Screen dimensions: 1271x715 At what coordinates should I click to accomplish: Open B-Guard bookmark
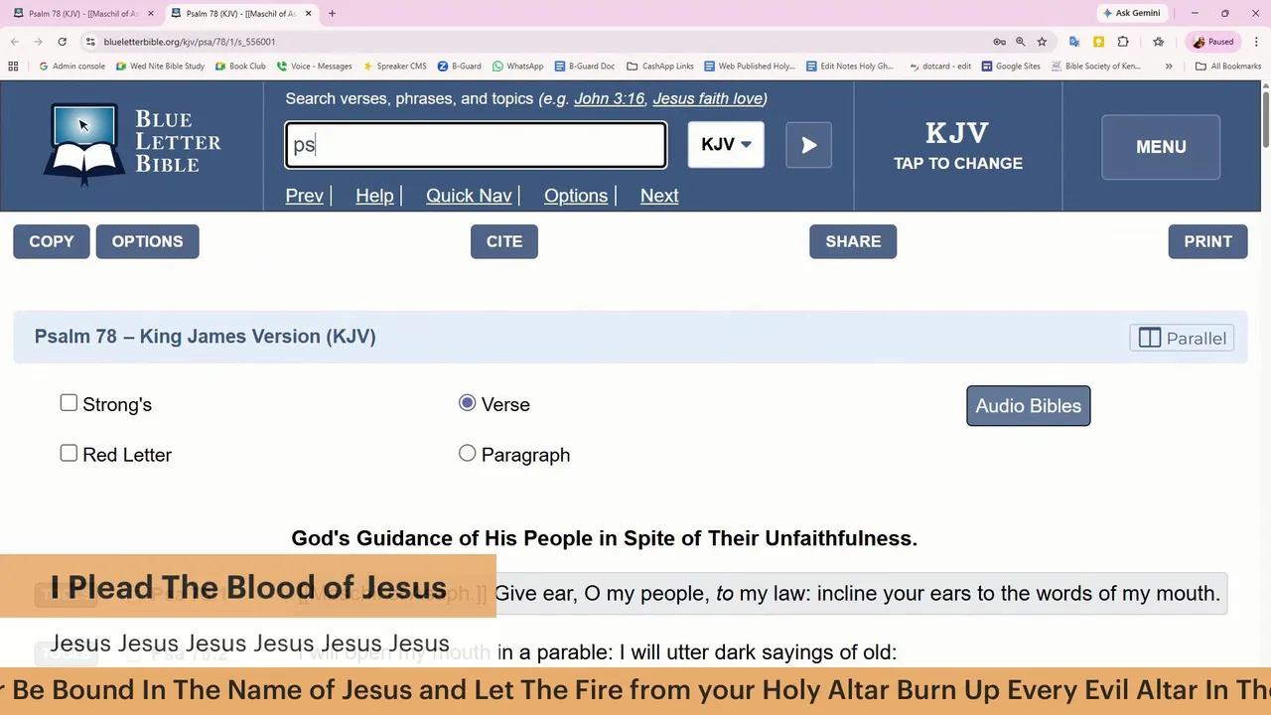coord(459,67)
